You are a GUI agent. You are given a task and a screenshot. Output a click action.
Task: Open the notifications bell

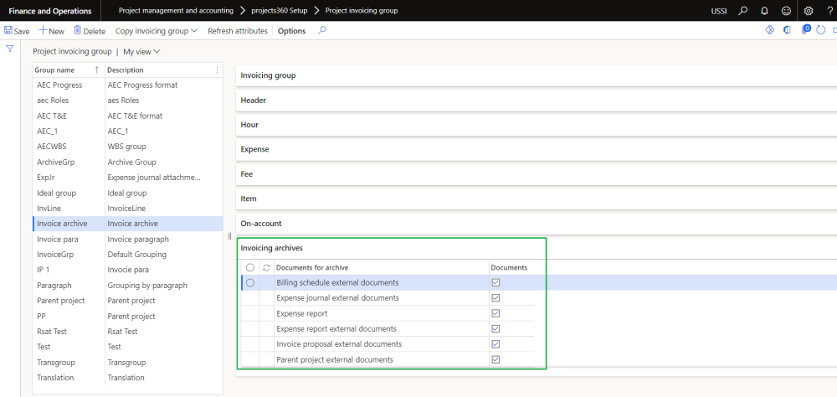click(x=764, y=11)
